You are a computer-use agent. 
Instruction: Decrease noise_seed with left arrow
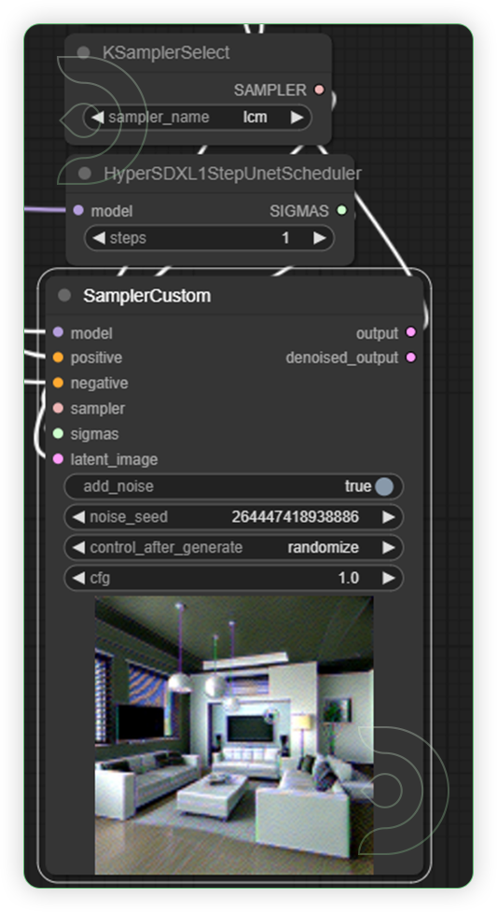(x=78, y=517)
